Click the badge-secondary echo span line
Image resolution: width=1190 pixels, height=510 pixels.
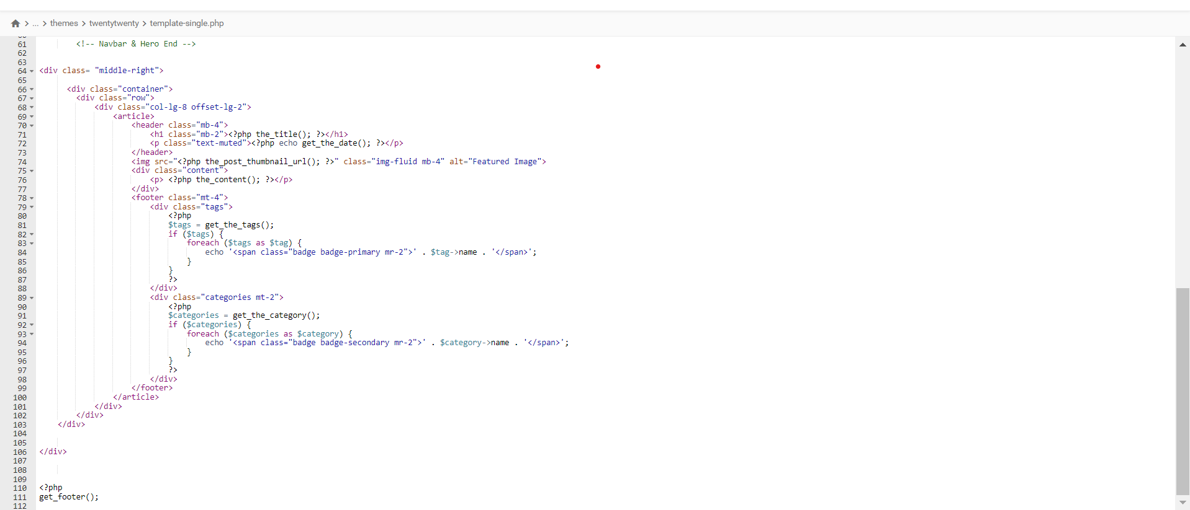387,343
